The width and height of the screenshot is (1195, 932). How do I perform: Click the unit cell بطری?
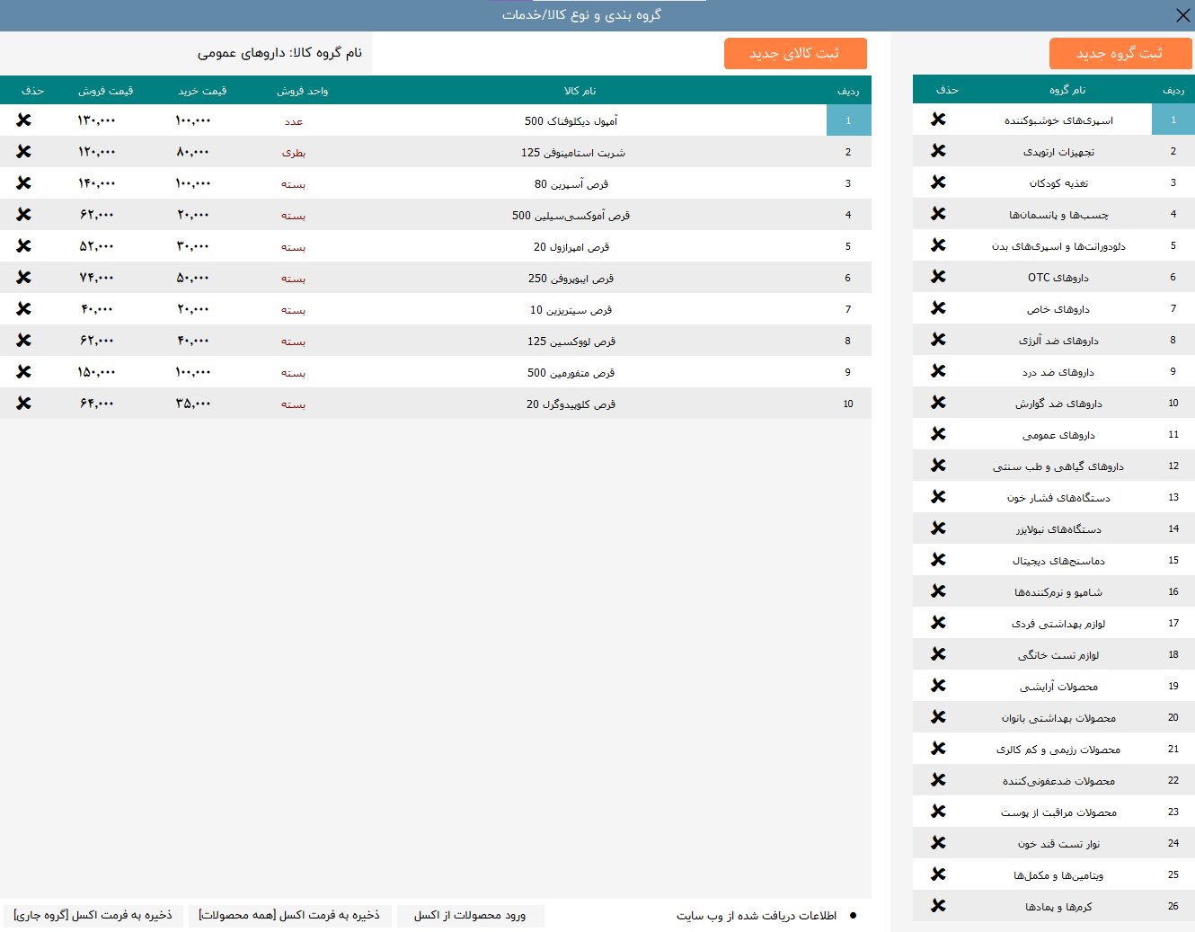tap(294, 153)
